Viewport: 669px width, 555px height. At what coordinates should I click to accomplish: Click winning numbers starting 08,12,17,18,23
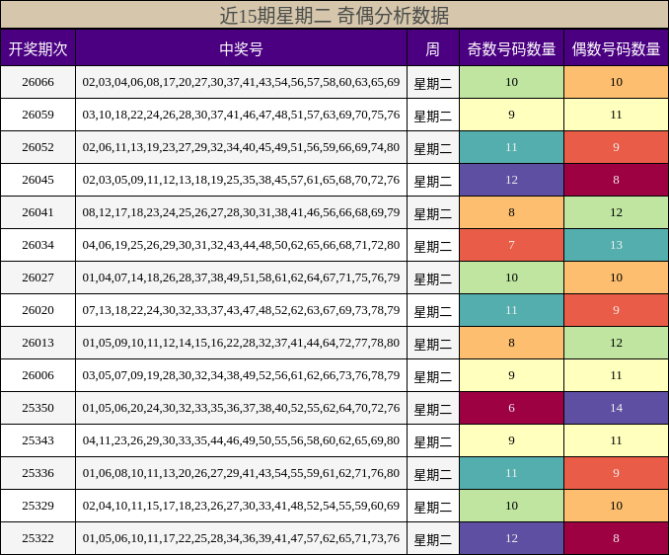tap(241, 212)
